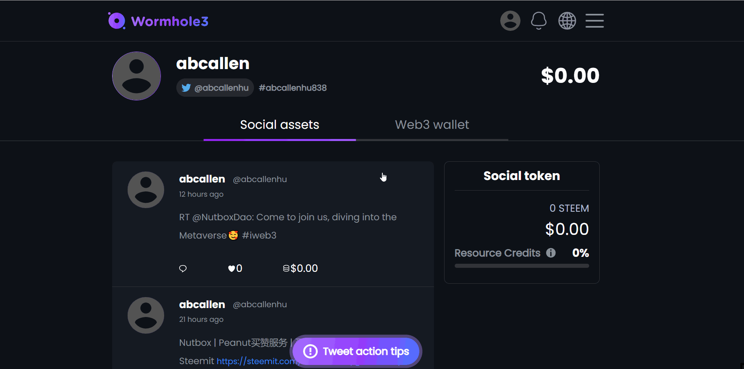The width and height of the screenshot is (744, 369).
Task: Click the Resource Credits progress bar
Action: coord(521,266)
